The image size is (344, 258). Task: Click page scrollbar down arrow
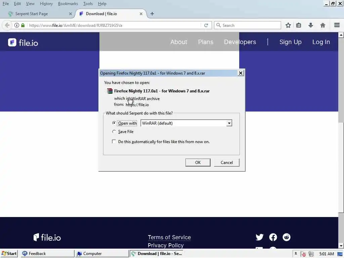341,246
